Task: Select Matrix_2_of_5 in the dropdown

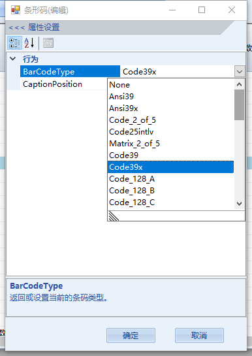Action: pyautogui.click(x=170, y=144)
